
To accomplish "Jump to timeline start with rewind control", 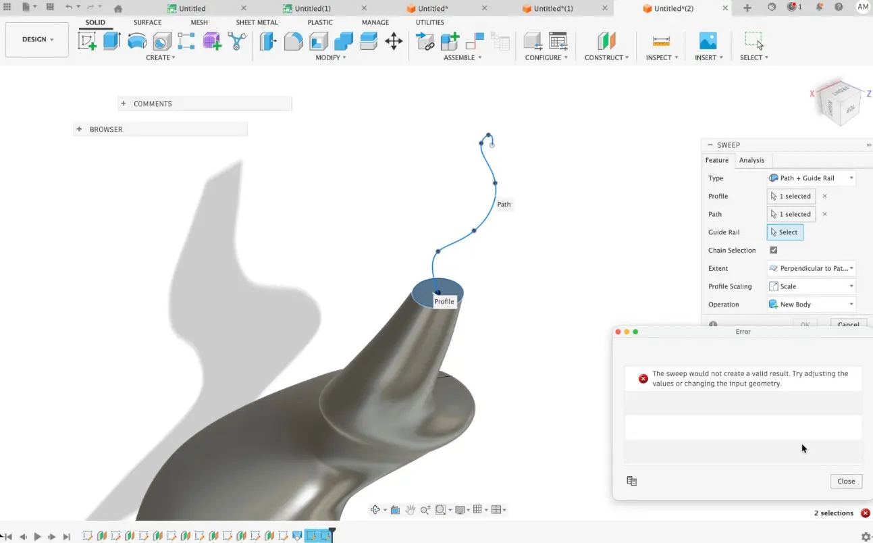I will click(x=7, y=536).
